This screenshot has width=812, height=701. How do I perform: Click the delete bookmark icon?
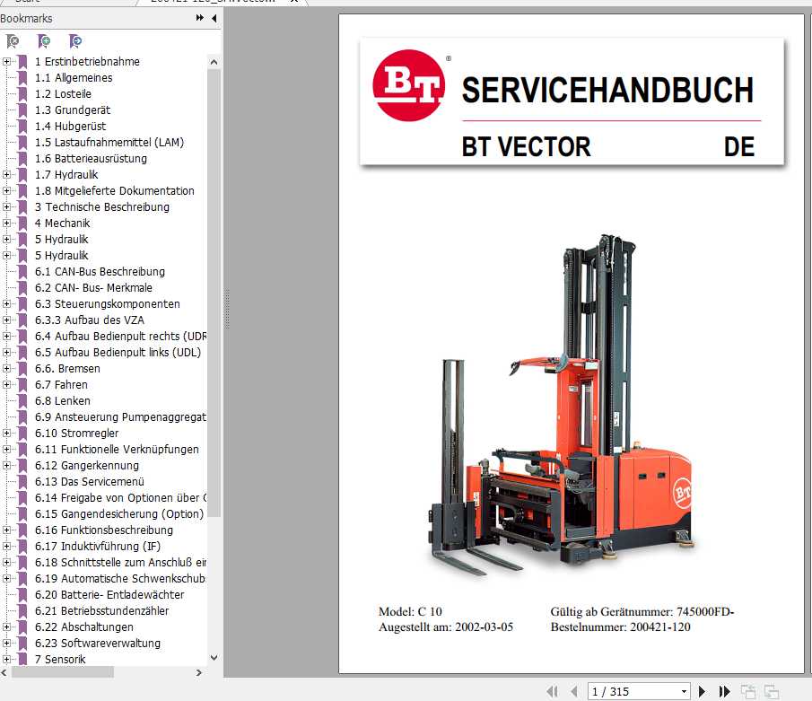[x=13, y=41]
